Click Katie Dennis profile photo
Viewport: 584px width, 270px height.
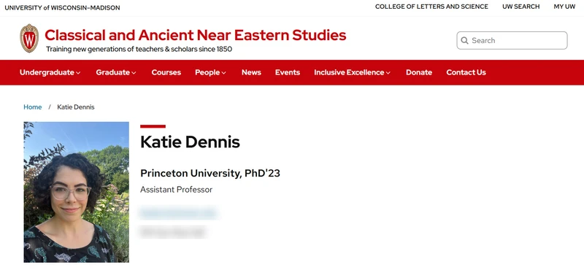pyautogui.click(x=77, y=192)
